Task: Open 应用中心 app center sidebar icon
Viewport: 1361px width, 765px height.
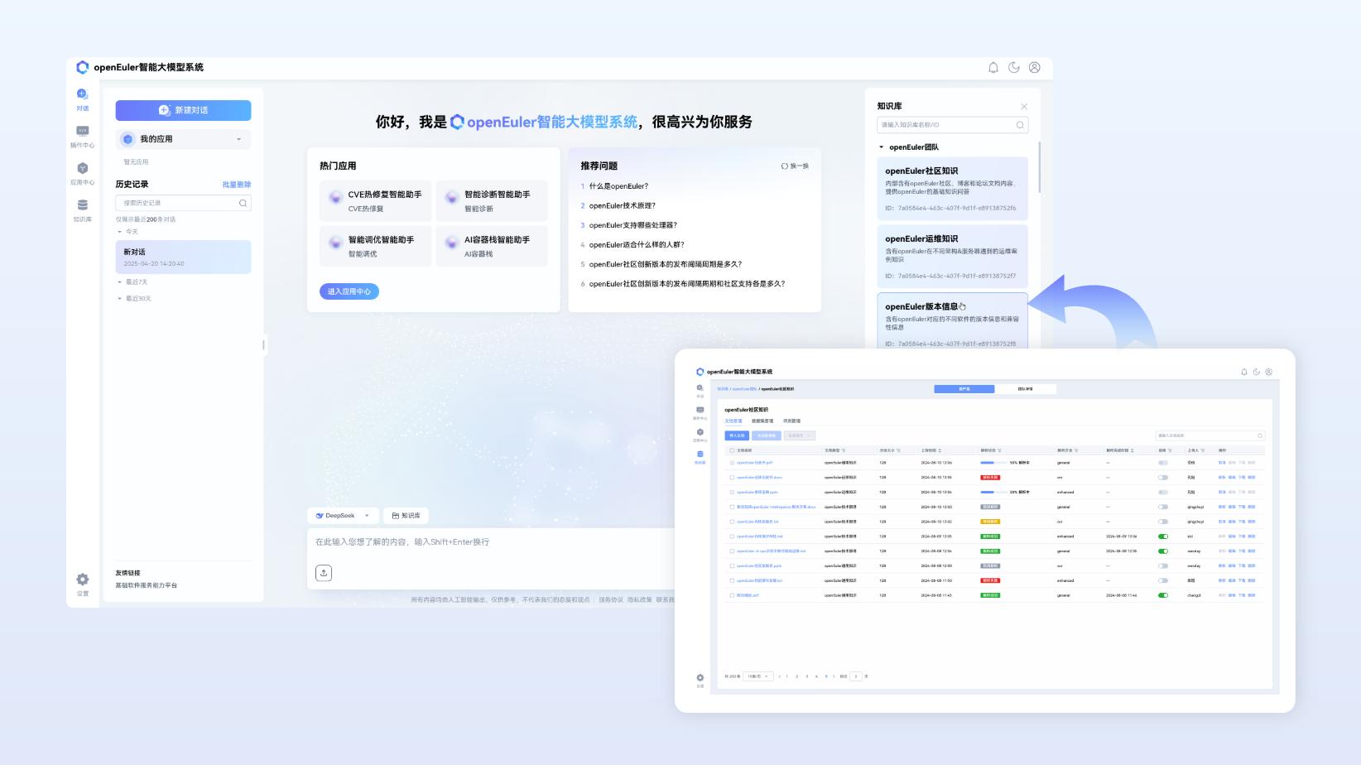Action: point(82,168)
